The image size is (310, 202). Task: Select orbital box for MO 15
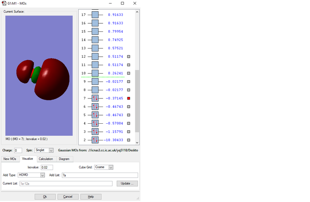95,31
